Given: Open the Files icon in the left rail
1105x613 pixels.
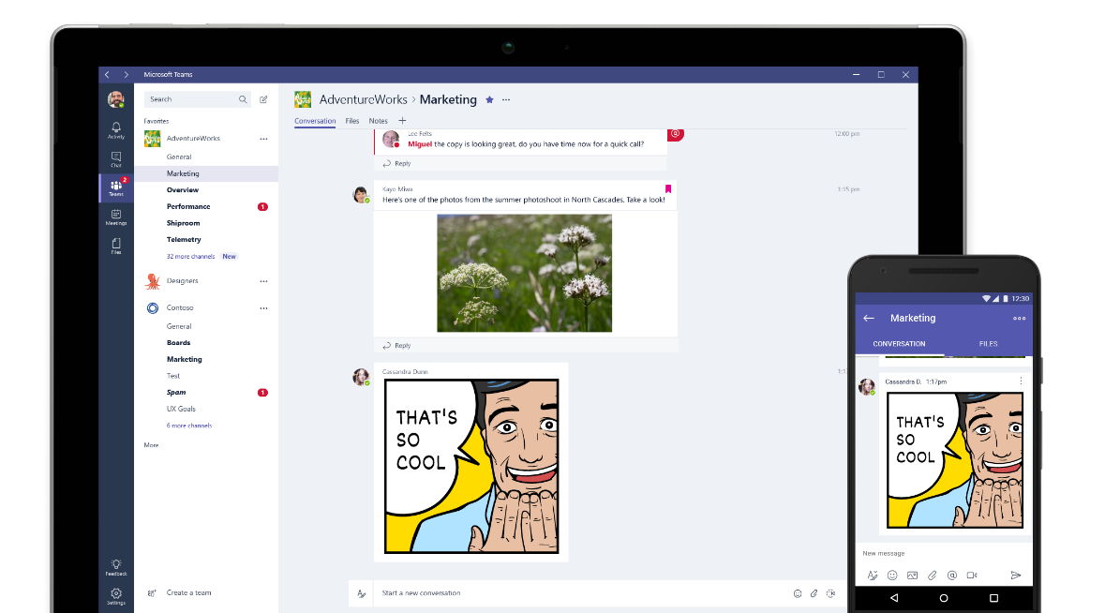Looking at the screenshot, I should click(x=116, y=246).
